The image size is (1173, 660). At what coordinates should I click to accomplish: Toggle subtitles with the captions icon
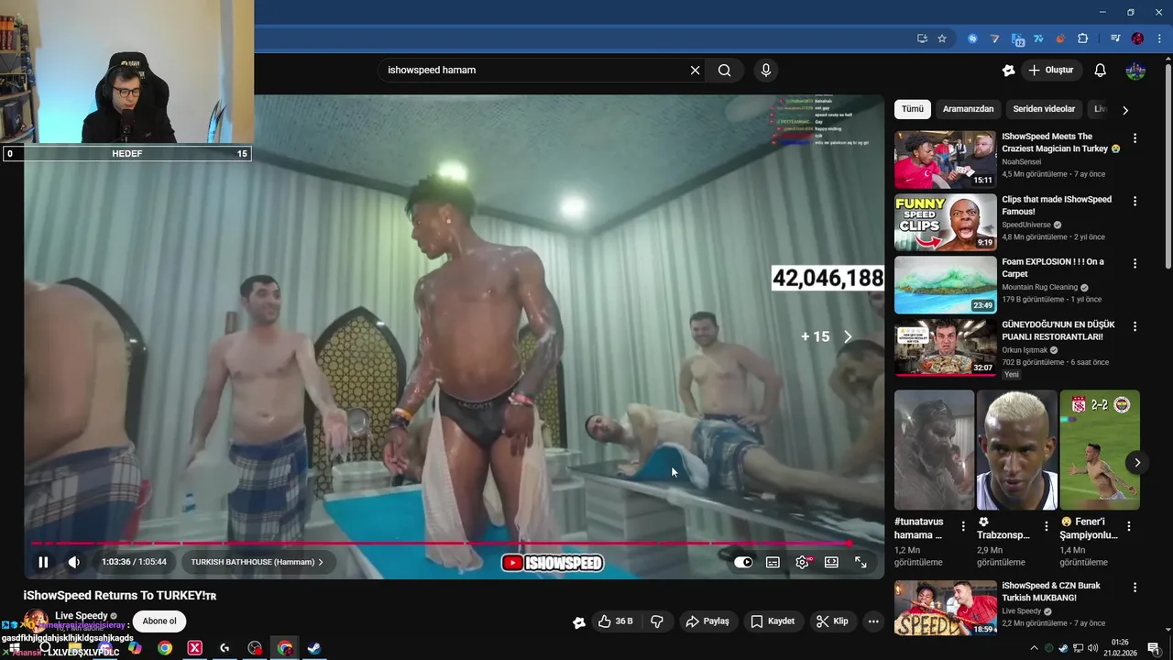point(773,562)
